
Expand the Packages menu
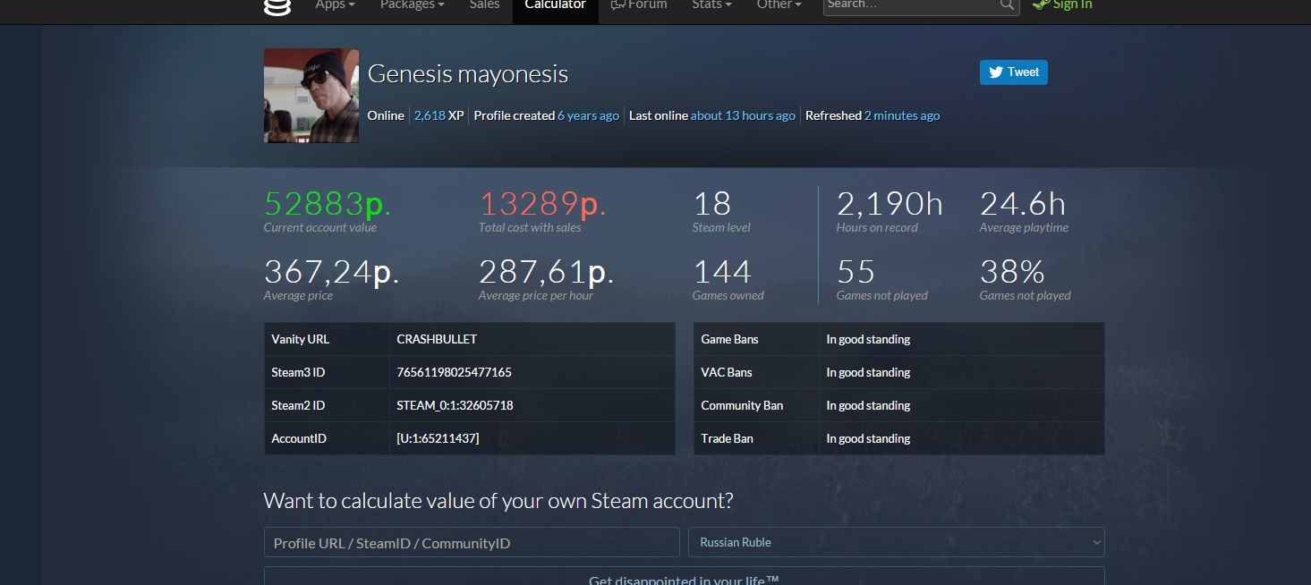click(413, 5)
